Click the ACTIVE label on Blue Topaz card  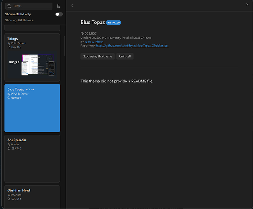pyautogui.click(x=30, y=89)
